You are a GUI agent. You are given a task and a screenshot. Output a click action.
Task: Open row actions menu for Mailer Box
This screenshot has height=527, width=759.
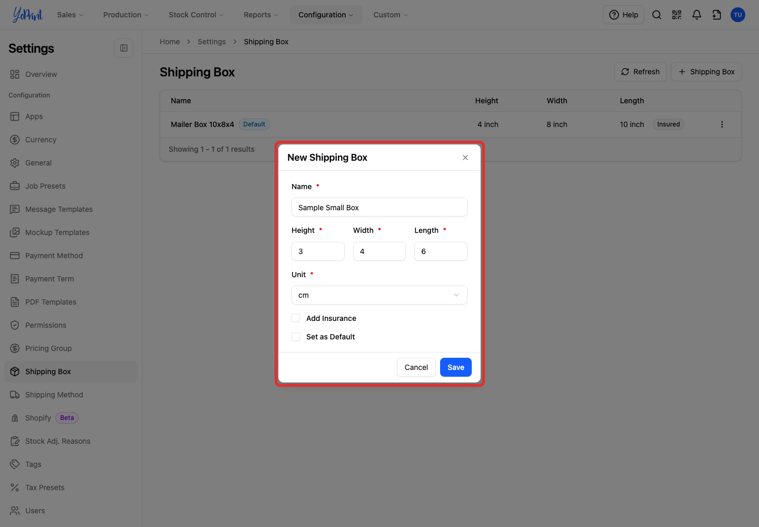[x=722, y=124]
